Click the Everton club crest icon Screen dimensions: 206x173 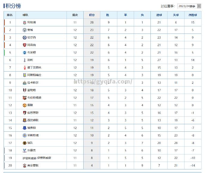pos(24,128)
